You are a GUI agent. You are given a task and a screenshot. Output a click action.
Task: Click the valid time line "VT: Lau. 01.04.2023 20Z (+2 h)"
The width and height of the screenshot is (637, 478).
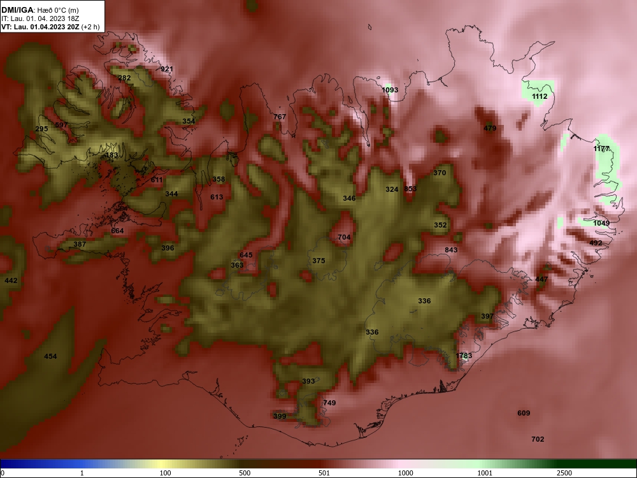point(50,27)
